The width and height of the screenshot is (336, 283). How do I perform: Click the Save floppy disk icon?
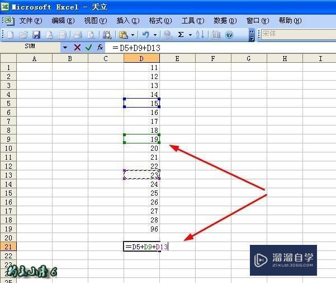point(36,35)
